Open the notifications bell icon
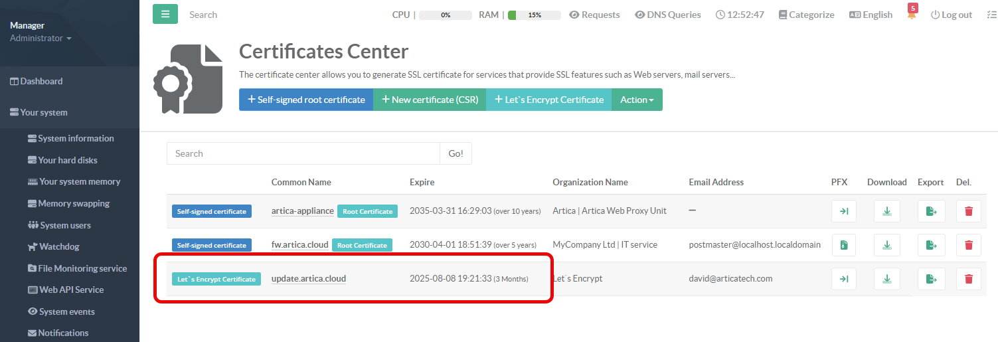Screen dimensions: 998x342 tap(912, 15)
